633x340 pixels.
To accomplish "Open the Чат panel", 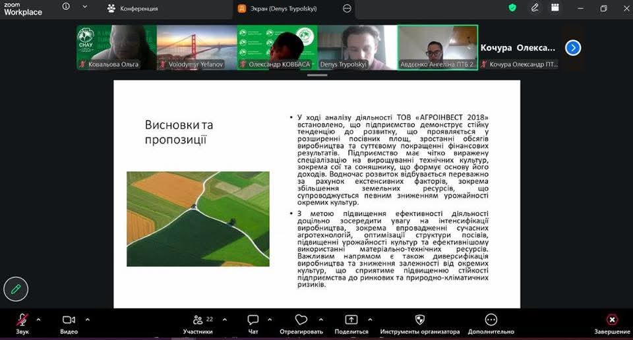I will 253,323.
